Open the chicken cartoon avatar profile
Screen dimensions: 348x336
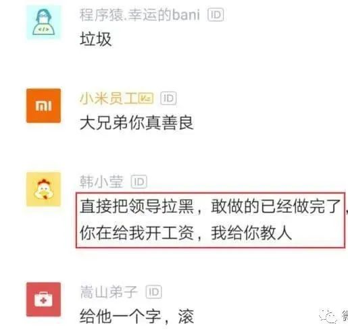tap(43, 190)
